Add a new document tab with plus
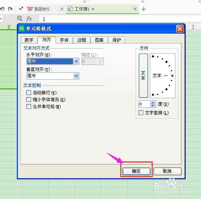The width and height of the screenshot is (201, 199). [x=144, y=9]
